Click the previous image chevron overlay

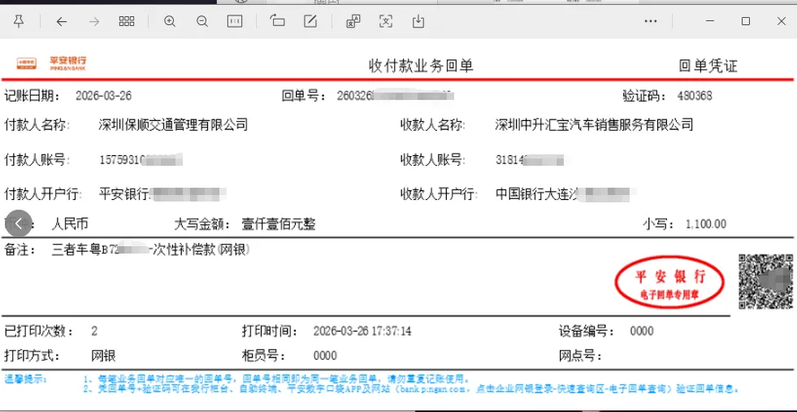pyautogui.click(x=19, y=223)
